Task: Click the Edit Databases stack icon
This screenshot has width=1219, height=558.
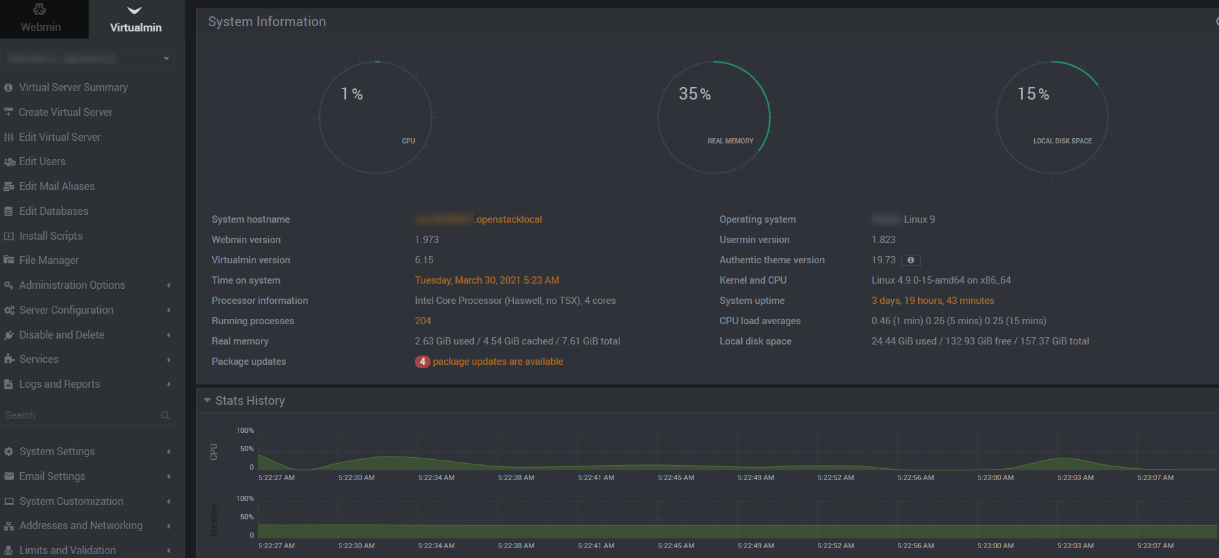Action: tap(9, 212)
